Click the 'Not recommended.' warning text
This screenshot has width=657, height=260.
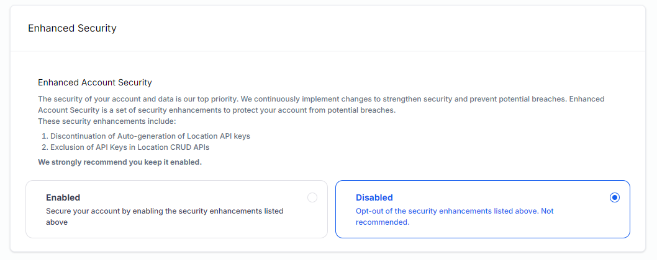coord(455,217)
